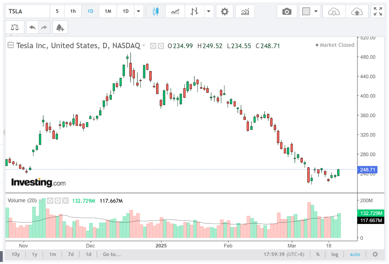Undo the last chart action
The height and width of the screenshot is (264, 389).
tap(32, 28)
